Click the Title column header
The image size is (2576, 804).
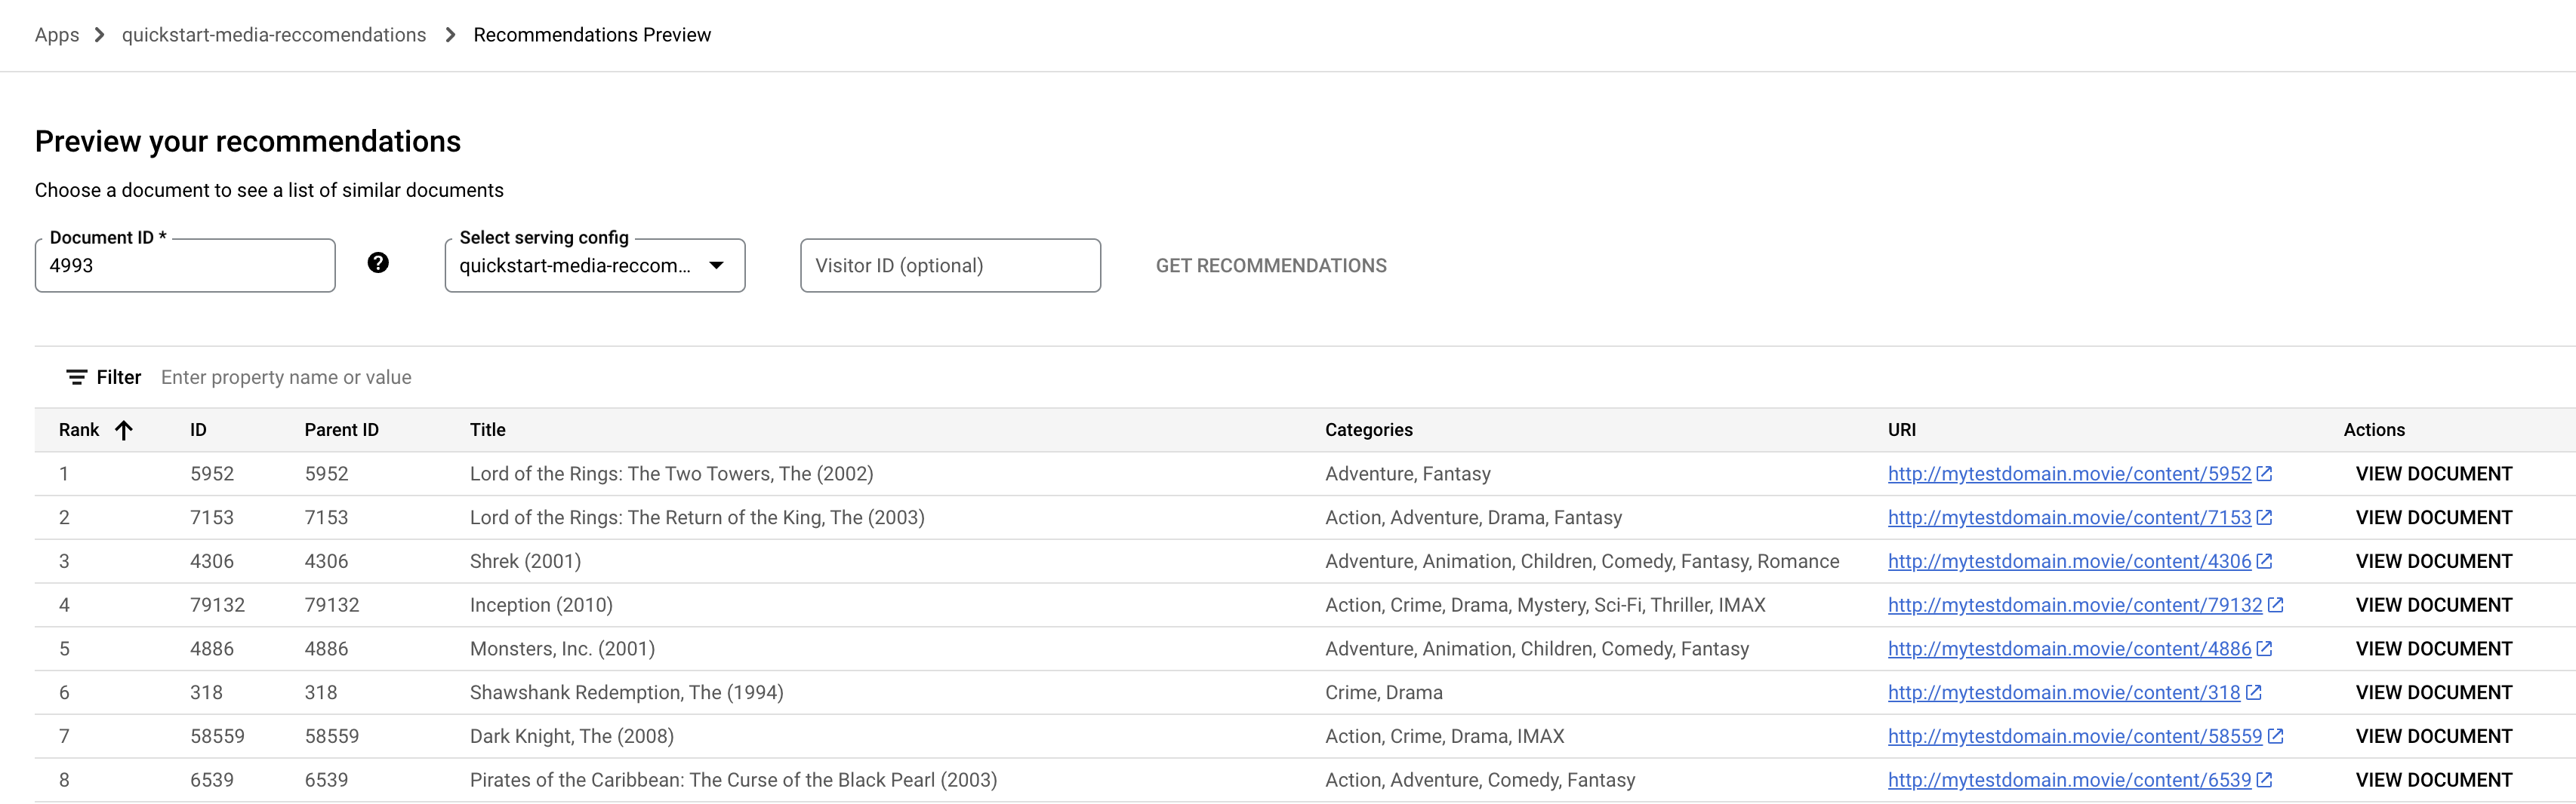coord(488,431)
